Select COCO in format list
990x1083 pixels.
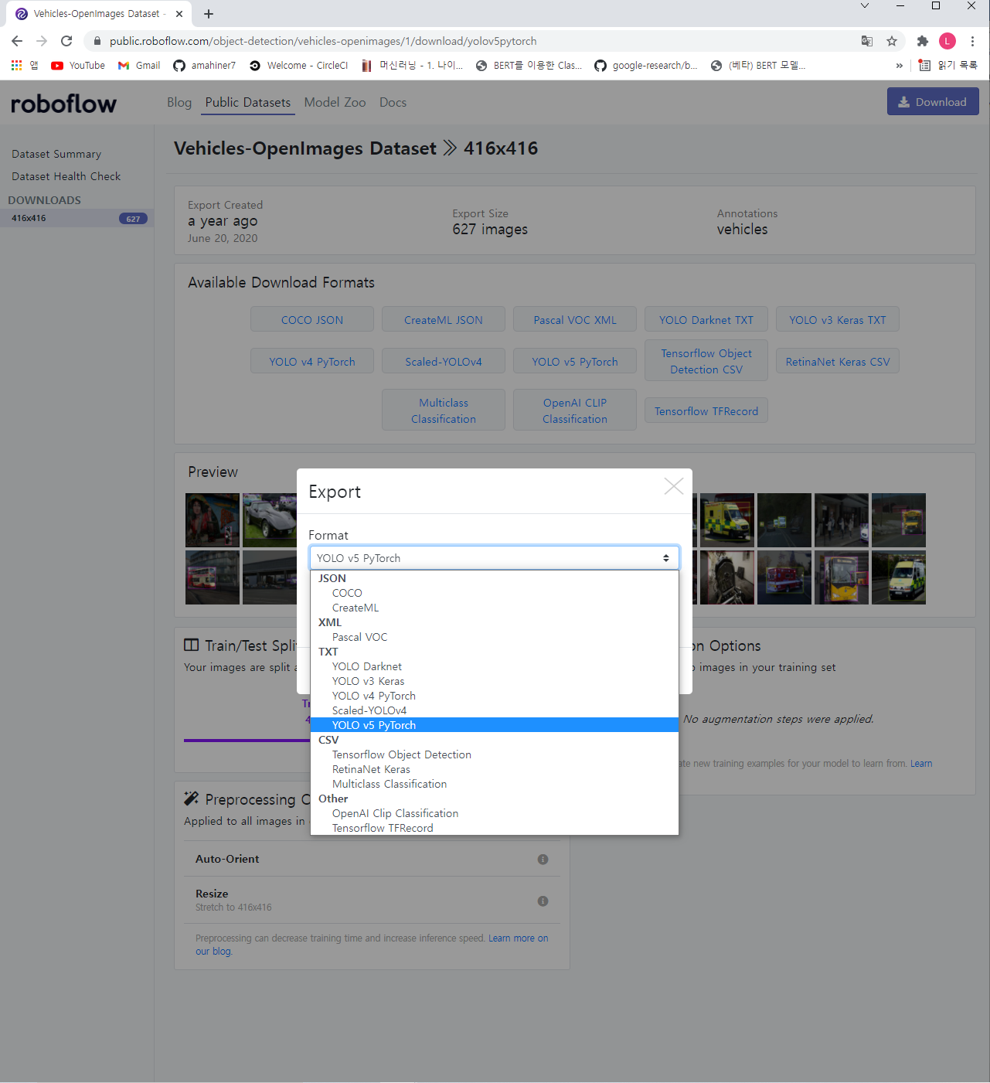click(x=495, y=593)
